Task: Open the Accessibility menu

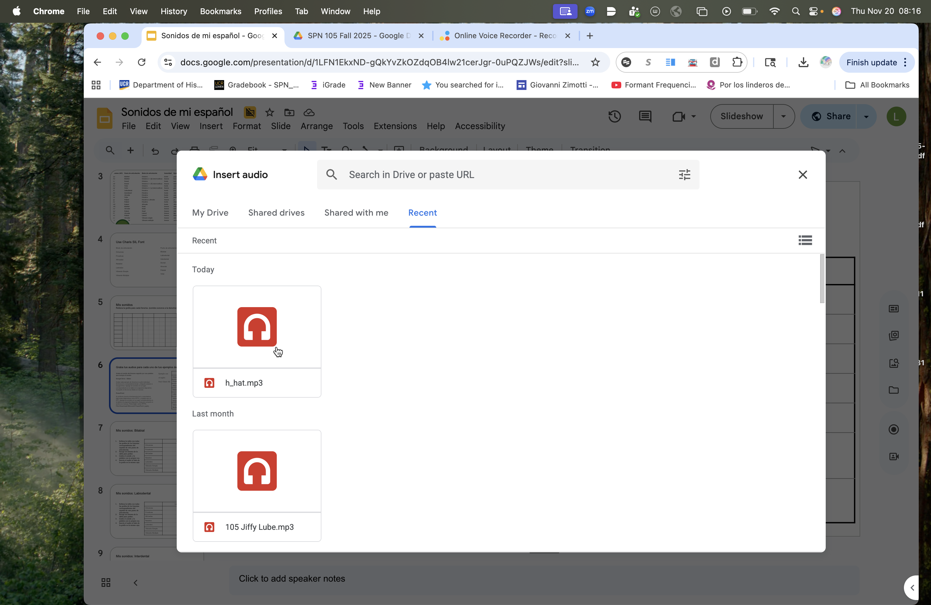Action: [x=480, y=126]
